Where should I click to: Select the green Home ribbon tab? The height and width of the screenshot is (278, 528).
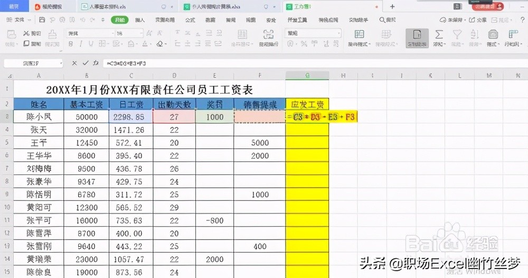pos(120,20)
